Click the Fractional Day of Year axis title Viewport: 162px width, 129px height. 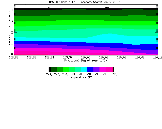tap(86, 60)
